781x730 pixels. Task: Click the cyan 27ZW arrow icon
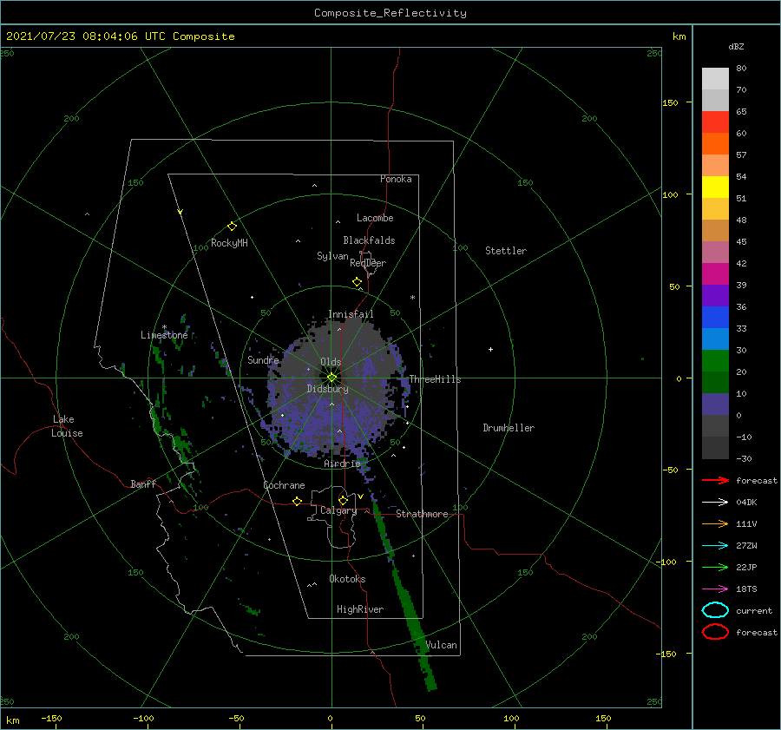715,545
